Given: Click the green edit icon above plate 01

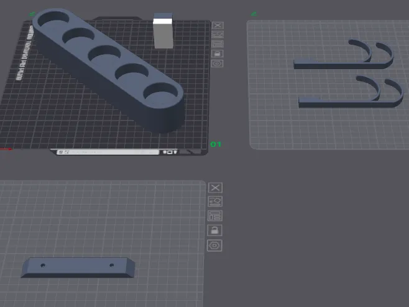Looking at the screenshot, I should click(x=32, y=14).
